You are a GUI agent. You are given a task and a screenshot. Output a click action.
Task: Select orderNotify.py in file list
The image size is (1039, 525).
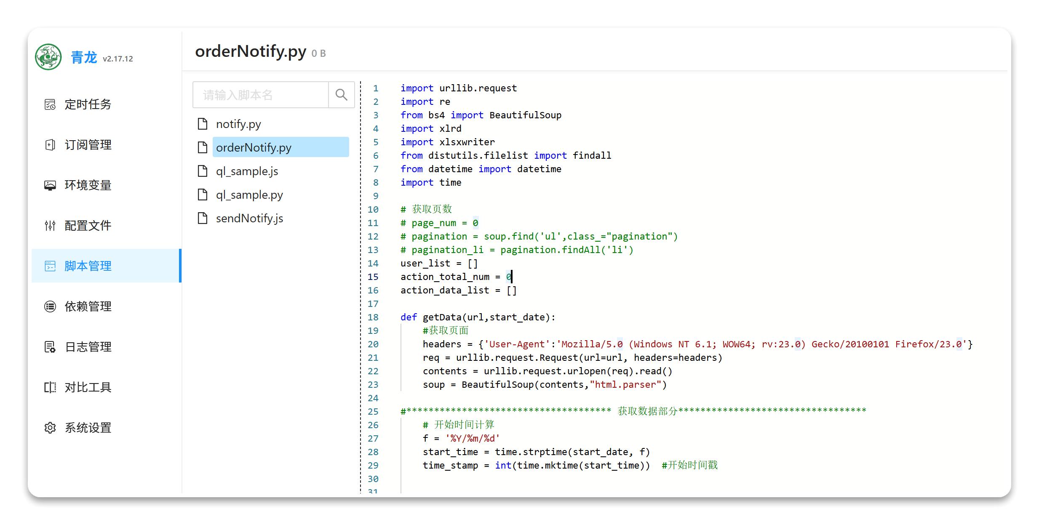click(x=280, y=147)
